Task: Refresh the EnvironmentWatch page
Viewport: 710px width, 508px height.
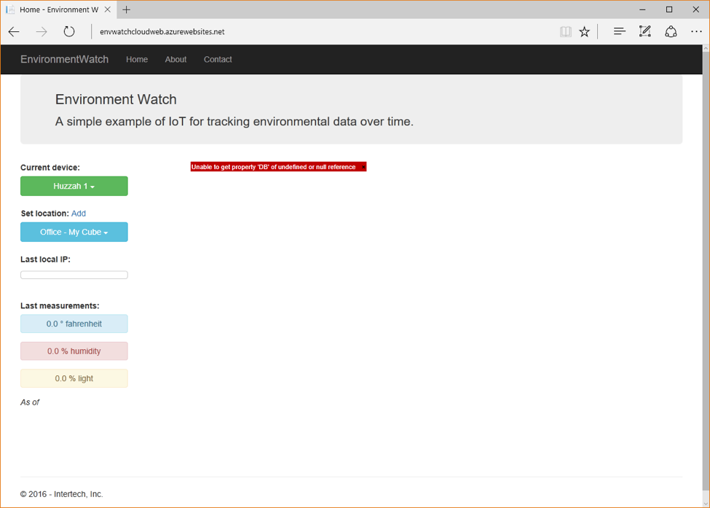Action: click(x=69, y=31)
